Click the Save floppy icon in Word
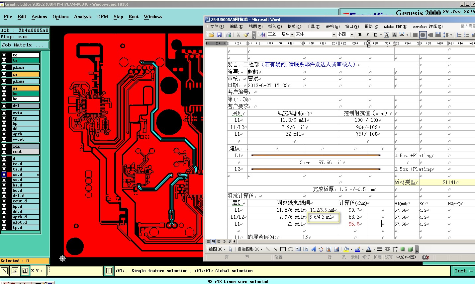Image resolution: width=475 pixels, height=284 pixels. (219, 35)
